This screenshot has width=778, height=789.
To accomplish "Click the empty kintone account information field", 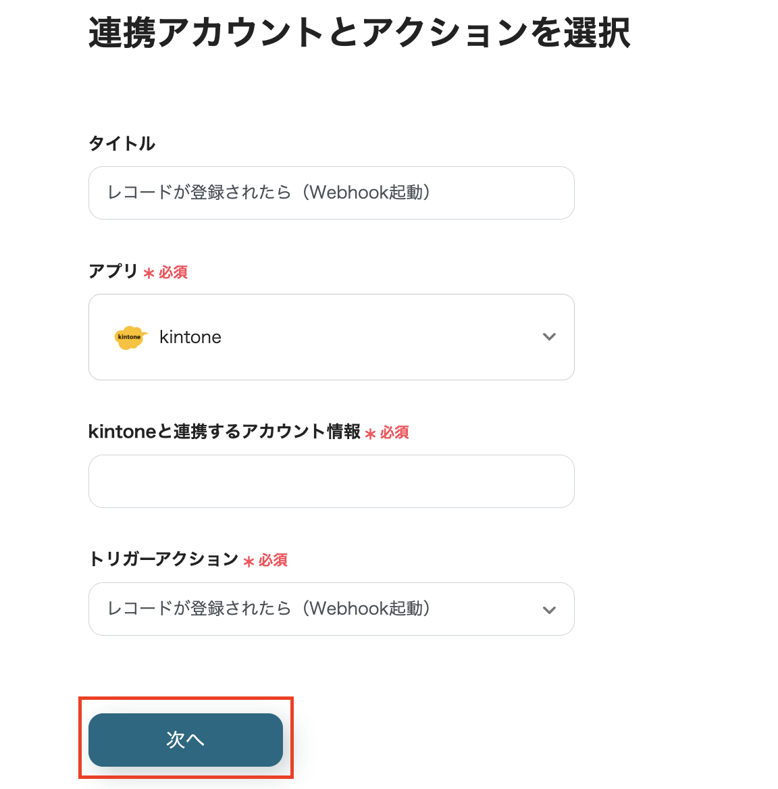I will tap(331, 481).
